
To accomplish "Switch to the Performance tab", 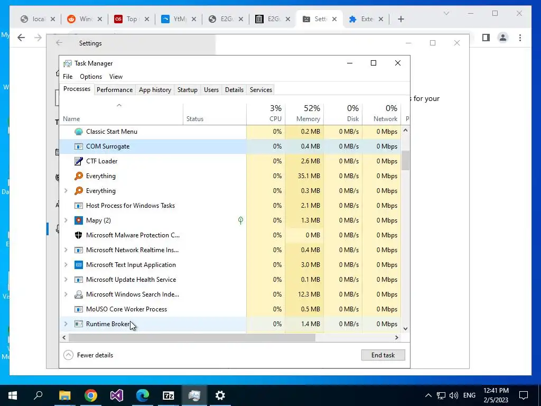I will pyautogui.click(x=115, y=90).
